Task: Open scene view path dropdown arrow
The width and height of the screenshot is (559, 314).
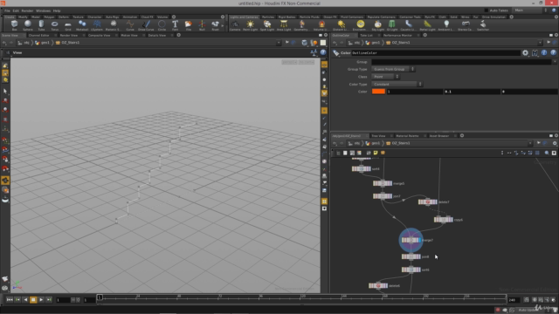Action: click(279, 43)
